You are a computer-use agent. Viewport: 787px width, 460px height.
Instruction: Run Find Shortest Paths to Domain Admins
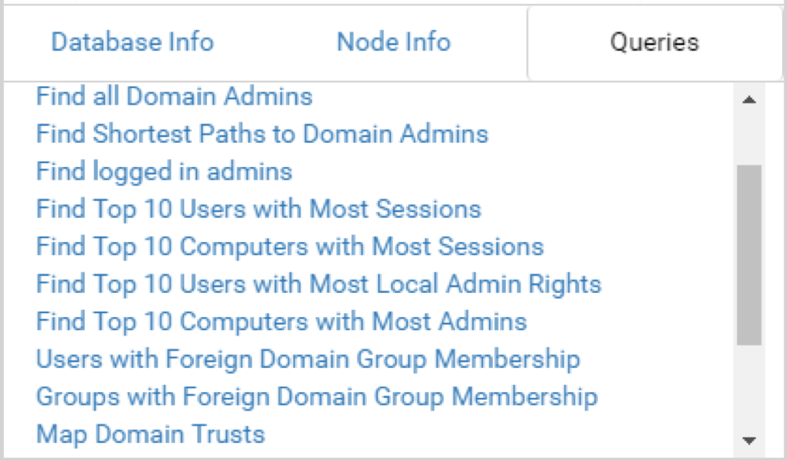(262, 134)
